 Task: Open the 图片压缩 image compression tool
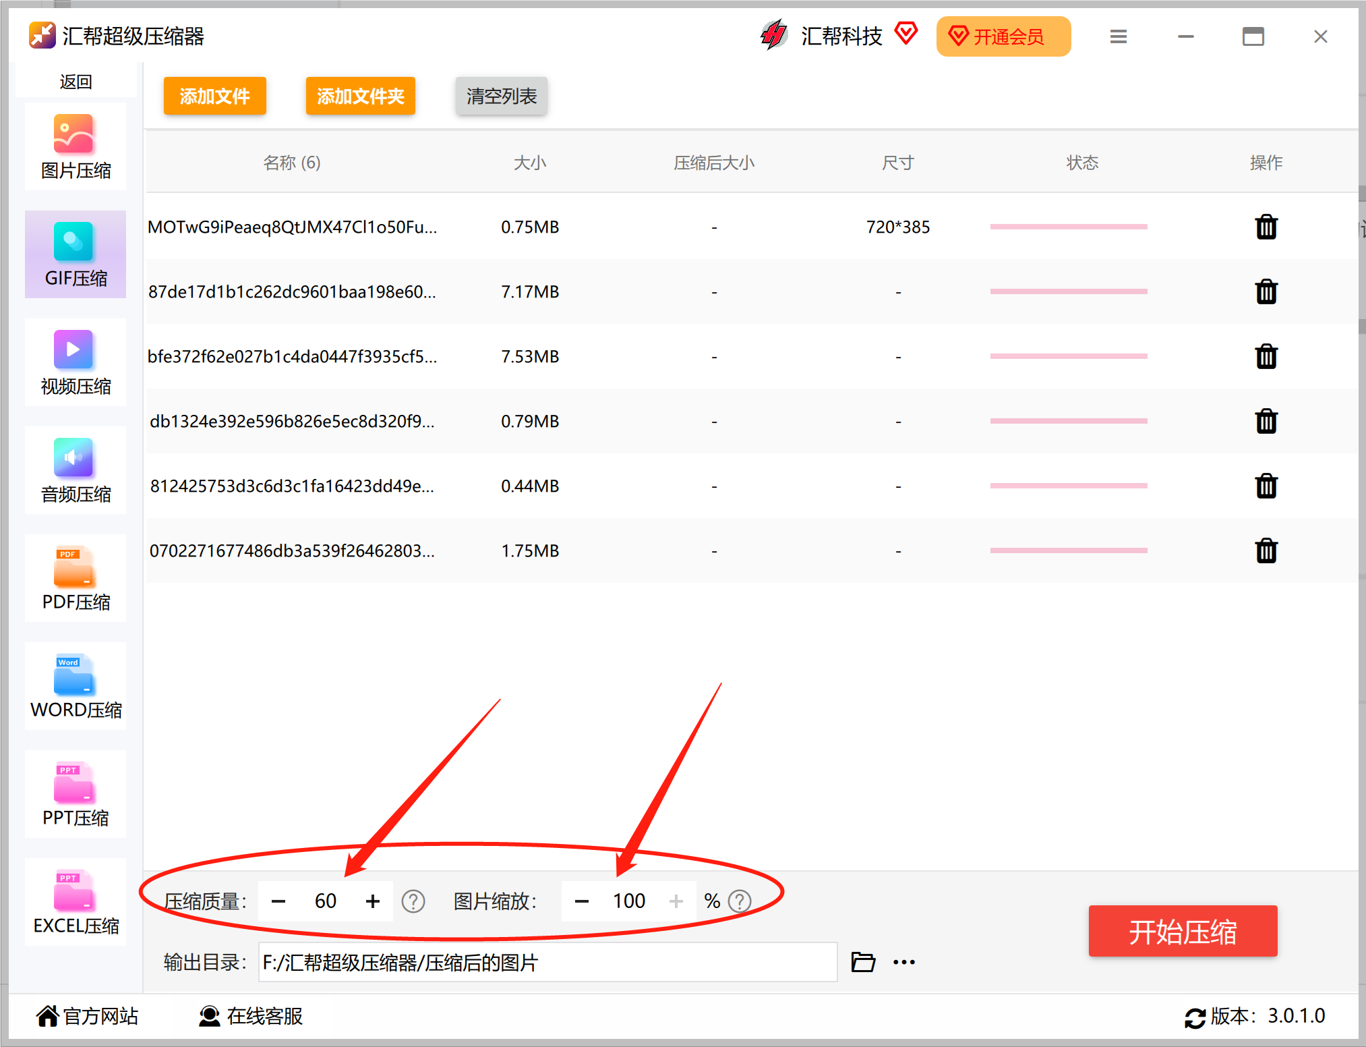click(76, 146)
